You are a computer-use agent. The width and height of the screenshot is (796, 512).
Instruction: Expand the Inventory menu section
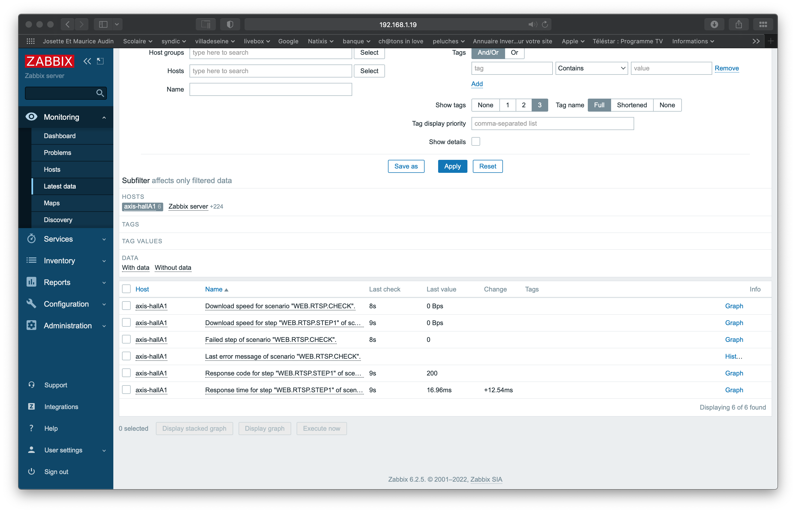coord(104,261)
